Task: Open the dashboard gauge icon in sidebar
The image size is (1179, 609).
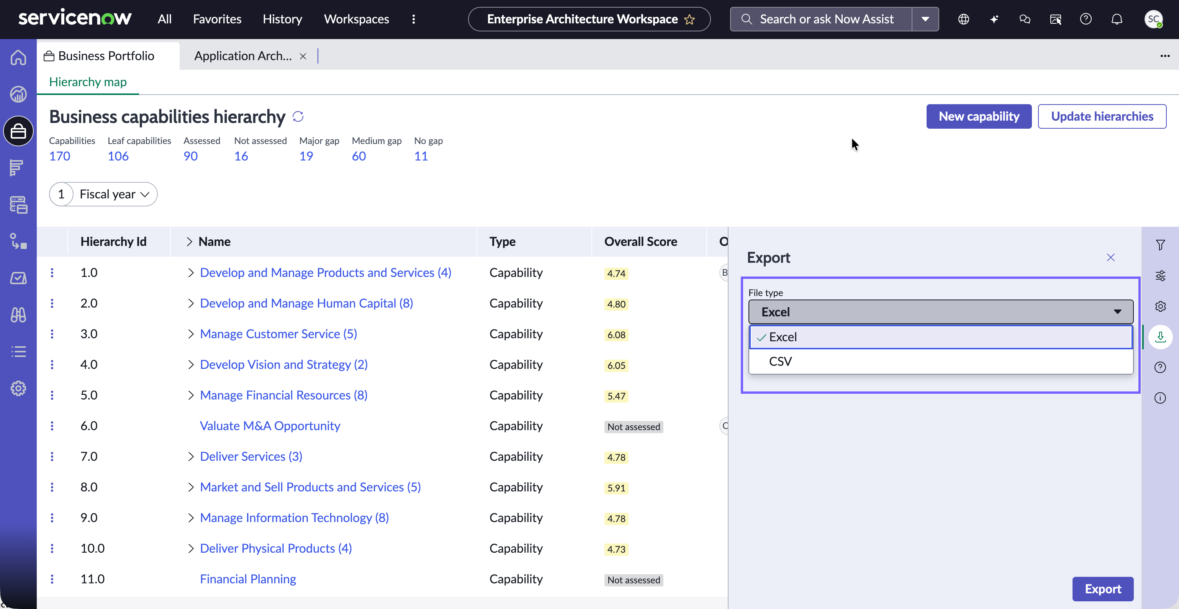Action: tap(18, 94)
